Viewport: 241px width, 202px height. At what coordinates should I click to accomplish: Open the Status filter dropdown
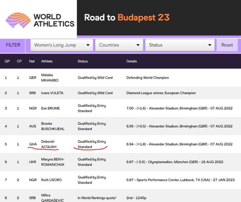(179, 45)
